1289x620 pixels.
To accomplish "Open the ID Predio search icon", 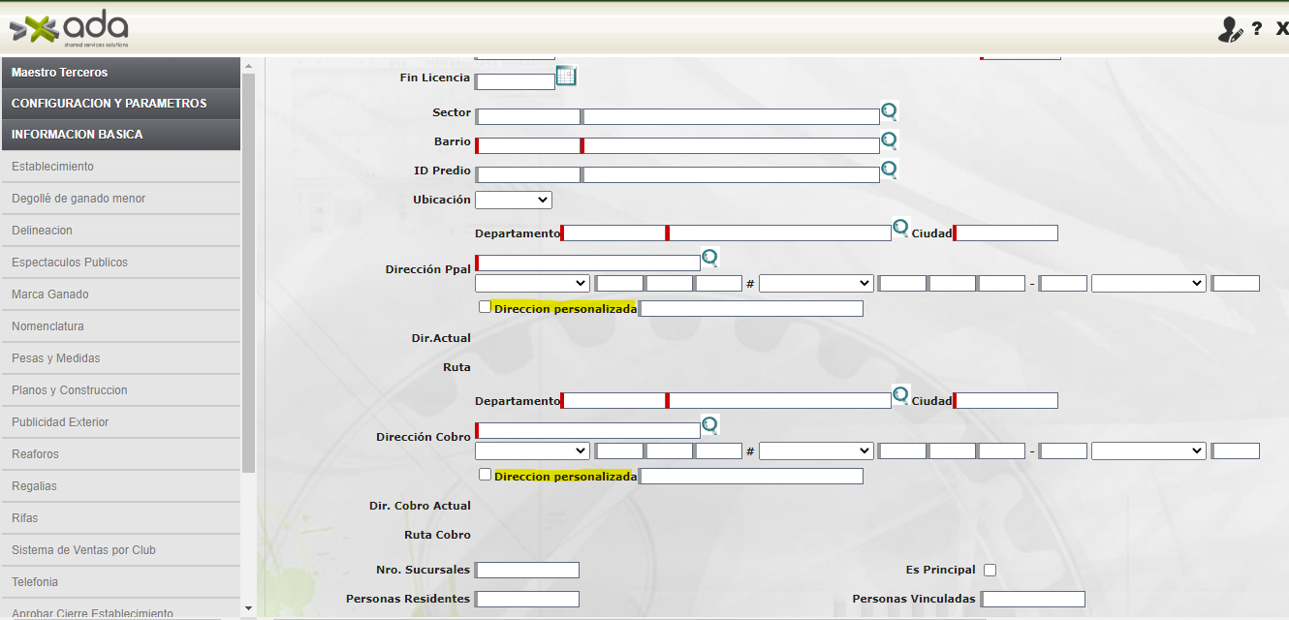I will point(889,170).
